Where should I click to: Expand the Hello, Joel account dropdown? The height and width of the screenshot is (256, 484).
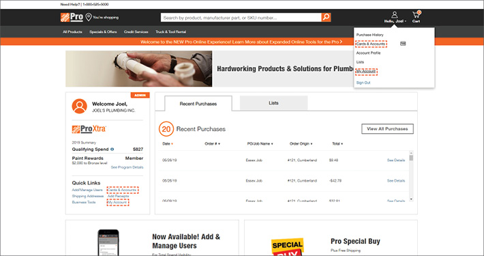[395, 21]
